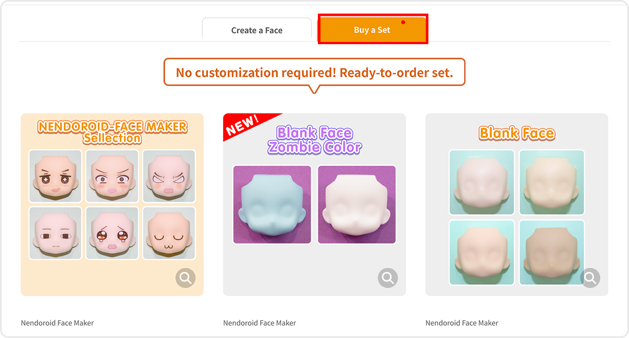Pick the sleeping closed-eyes cat-mouth face

169,233
